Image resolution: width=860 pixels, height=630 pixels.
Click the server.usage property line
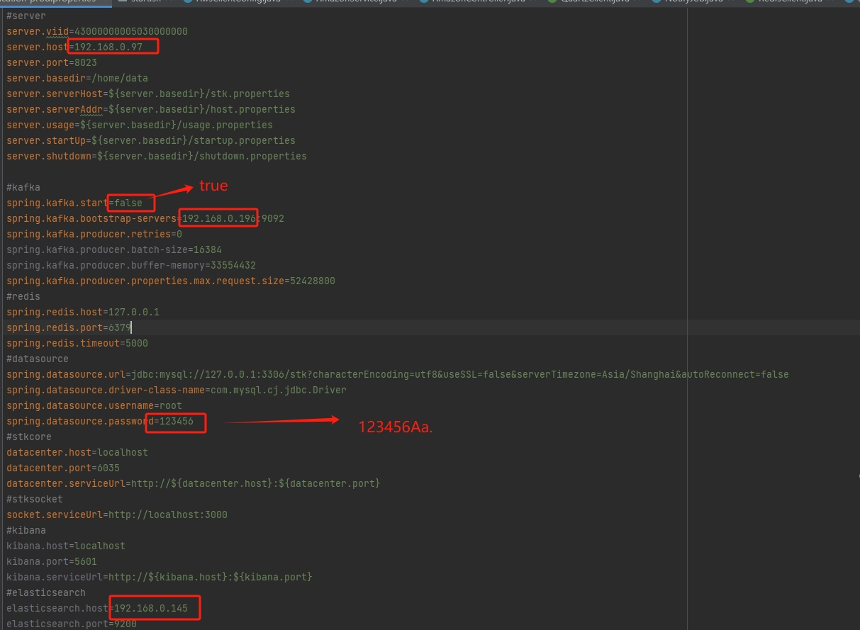point(140,125)
